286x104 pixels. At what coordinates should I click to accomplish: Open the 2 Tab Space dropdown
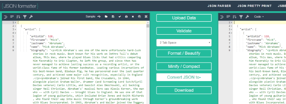tap(184, 43)
